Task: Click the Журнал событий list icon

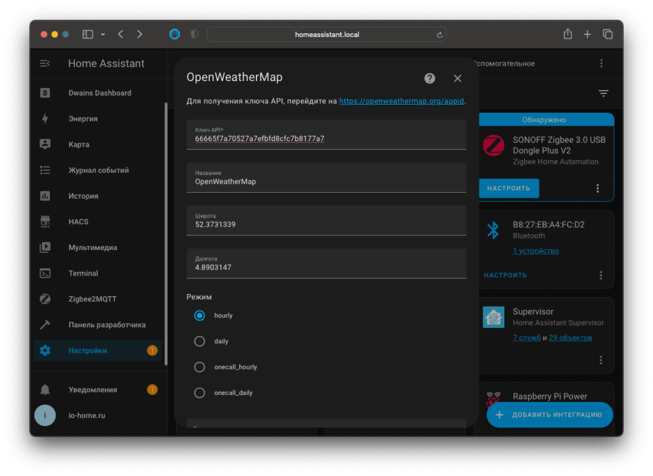Action: point(45,170)
